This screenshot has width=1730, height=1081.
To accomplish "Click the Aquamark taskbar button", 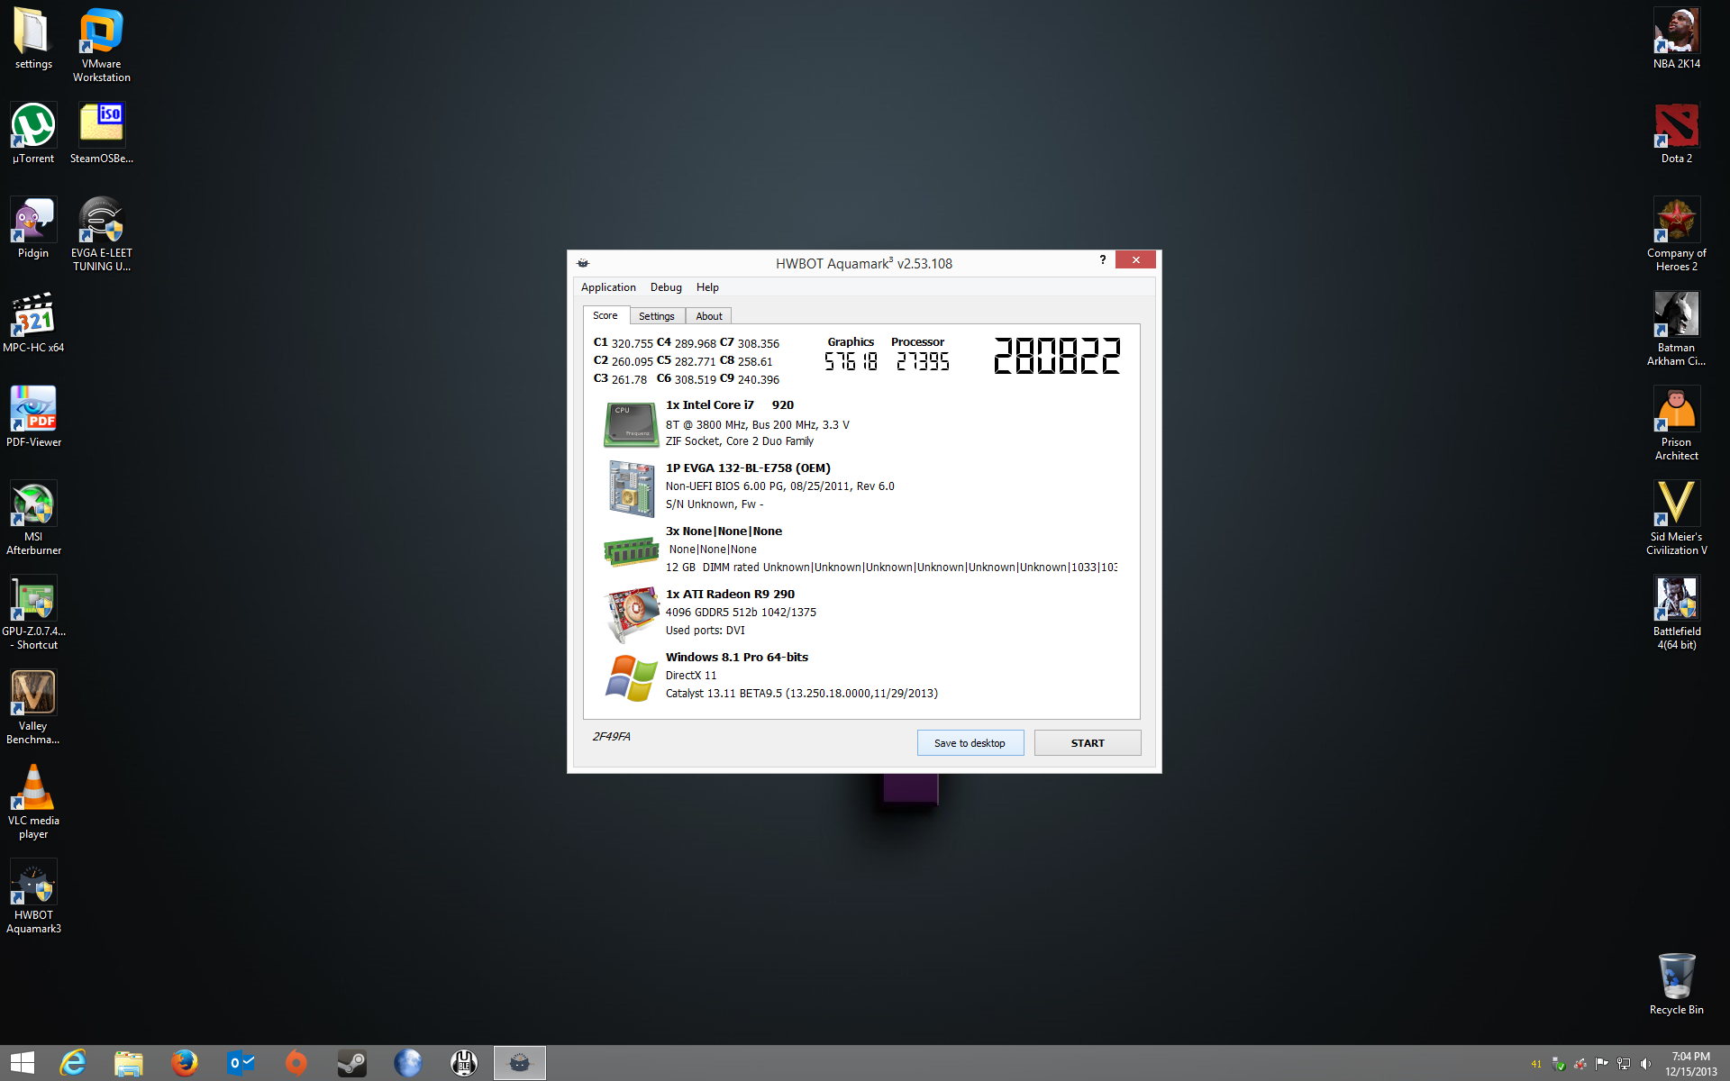I will pos(520,1063).
